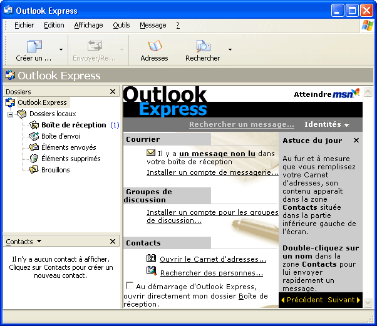
Task: Click the Boîte de réception inbox icon
Action: pyautogui.click(x=34, y=125)
